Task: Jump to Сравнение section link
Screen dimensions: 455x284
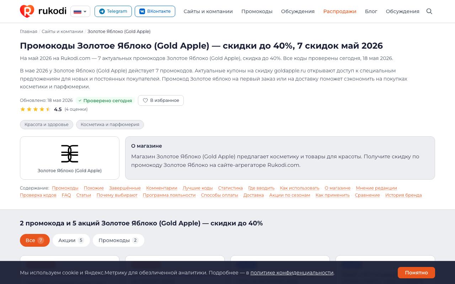Action: click(x=367, y=195)
